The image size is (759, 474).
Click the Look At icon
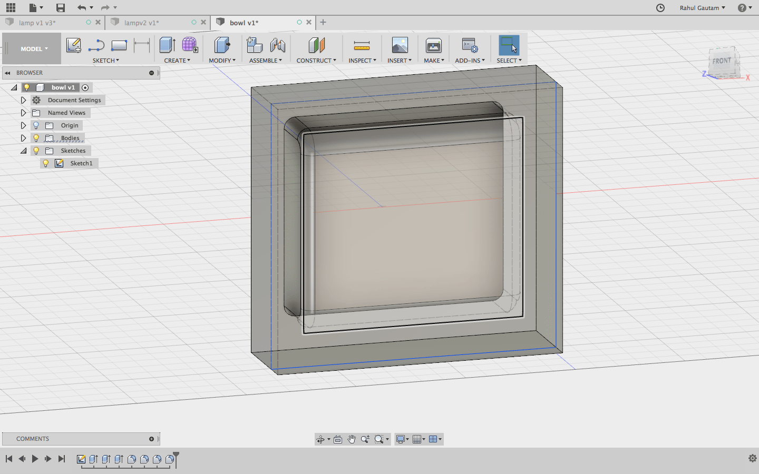tap(338, 439)
